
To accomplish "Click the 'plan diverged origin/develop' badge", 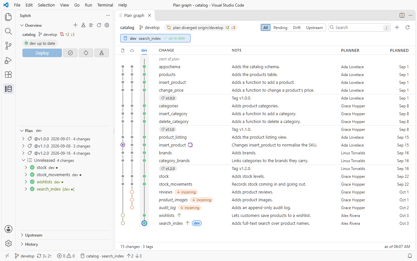I will pyautogui.click(x=201, y=28).
